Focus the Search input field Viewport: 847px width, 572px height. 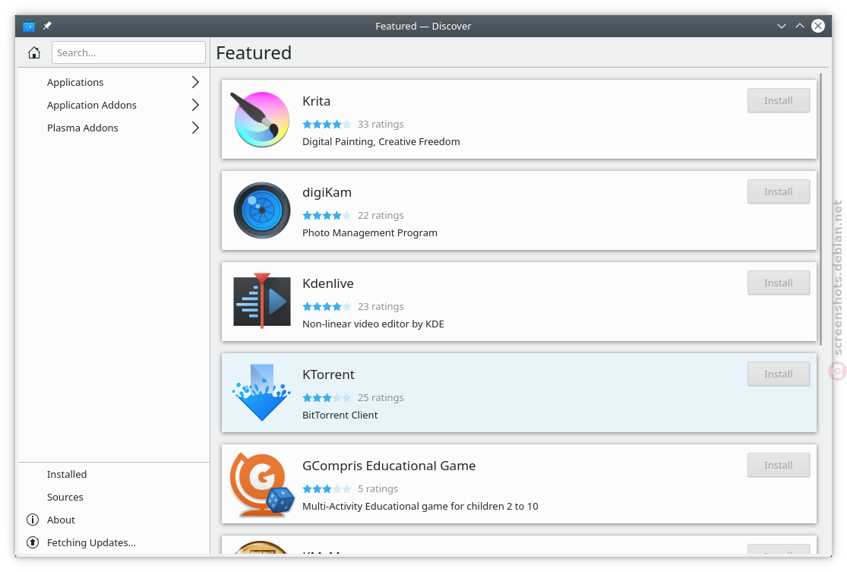click(128, 52)
